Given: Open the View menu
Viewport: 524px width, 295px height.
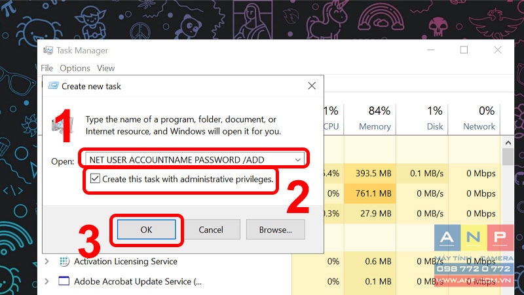Looking at the screenshot, I should [105, 68].
